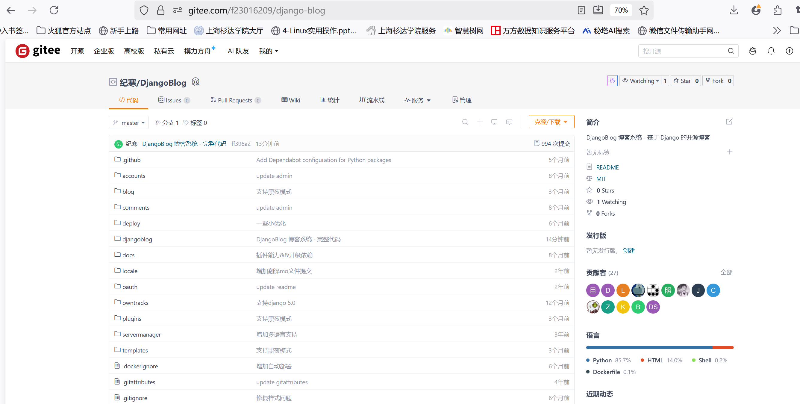This screenshot has height=404, width=800.
Task: Open the README link in sidebar
Action: 607,167
